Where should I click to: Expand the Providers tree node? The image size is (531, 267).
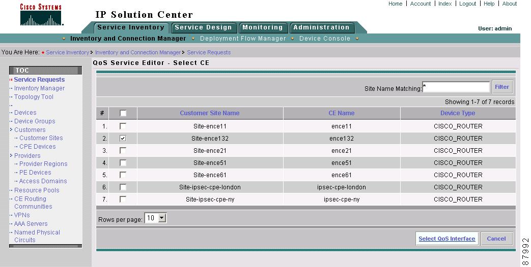pos(11,155)
